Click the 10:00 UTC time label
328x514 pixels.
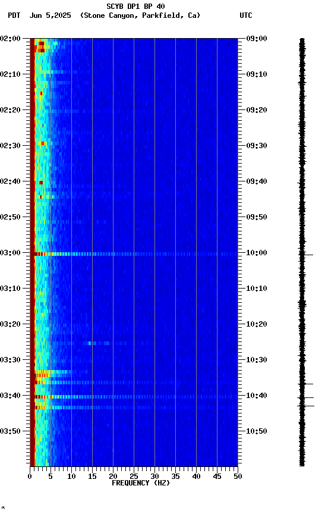[257, 253]
